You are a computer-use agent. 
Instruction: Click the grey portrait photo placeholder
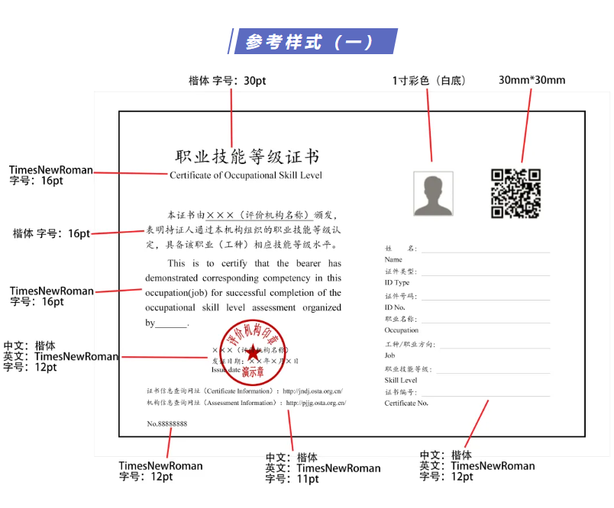click(433, 193)
